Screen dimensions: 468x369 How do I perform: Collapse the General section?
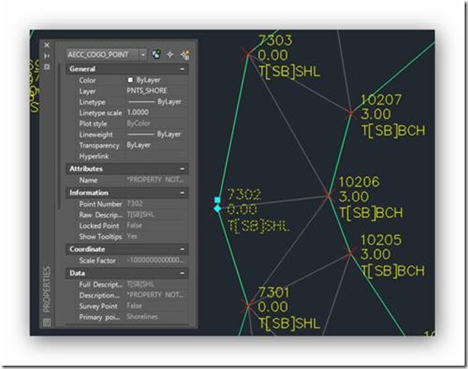coord(182,69)
